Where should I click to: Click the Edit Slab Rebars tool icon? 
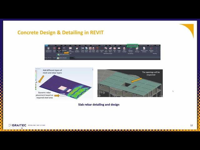(59, 48)
